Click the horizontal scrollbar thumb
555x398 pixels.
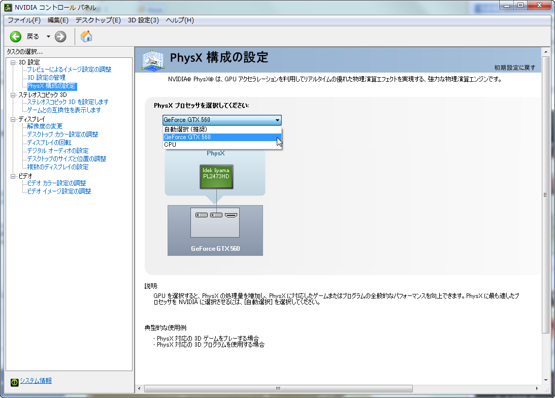[x=278, y=388]
